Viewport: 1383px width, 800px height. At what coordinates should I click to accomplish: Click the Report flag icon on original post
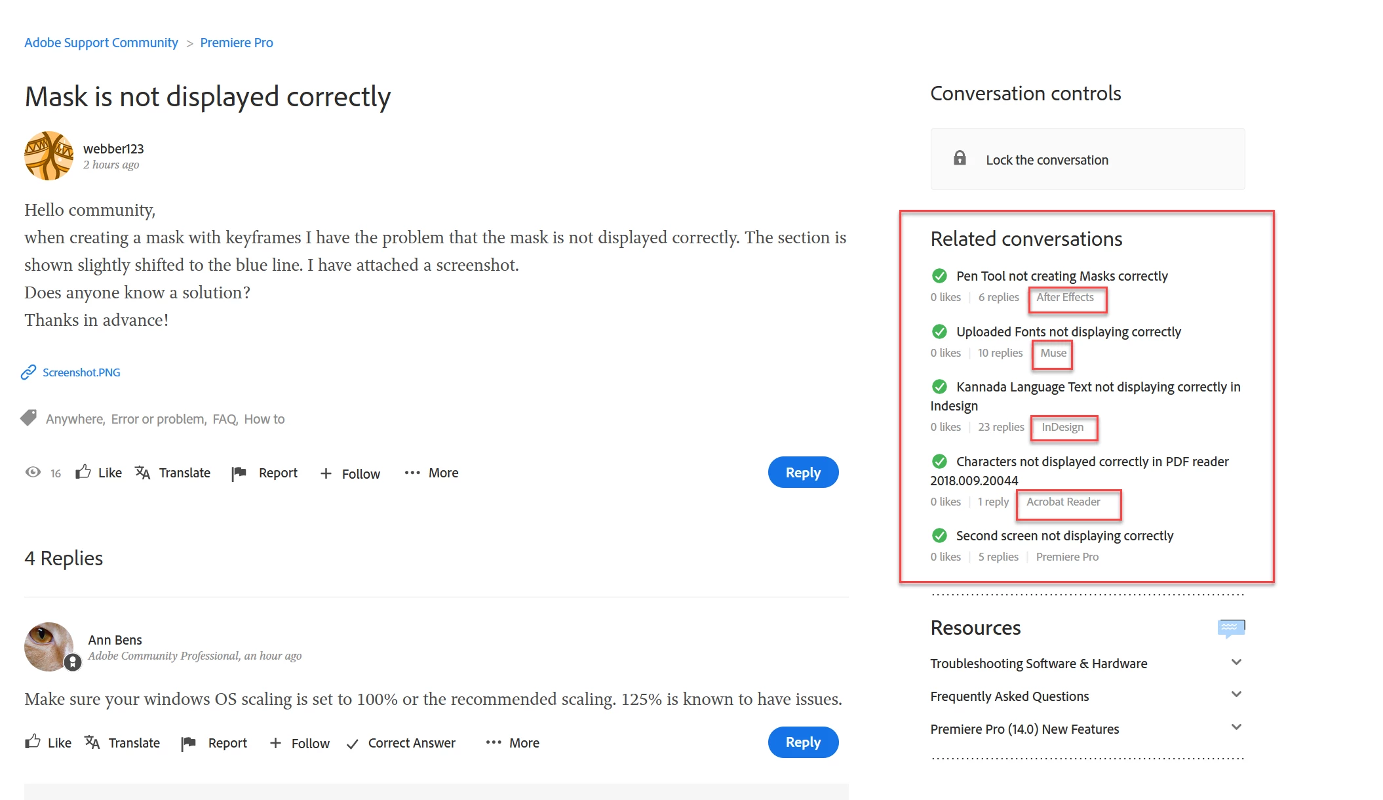click(x=239, y=473)
